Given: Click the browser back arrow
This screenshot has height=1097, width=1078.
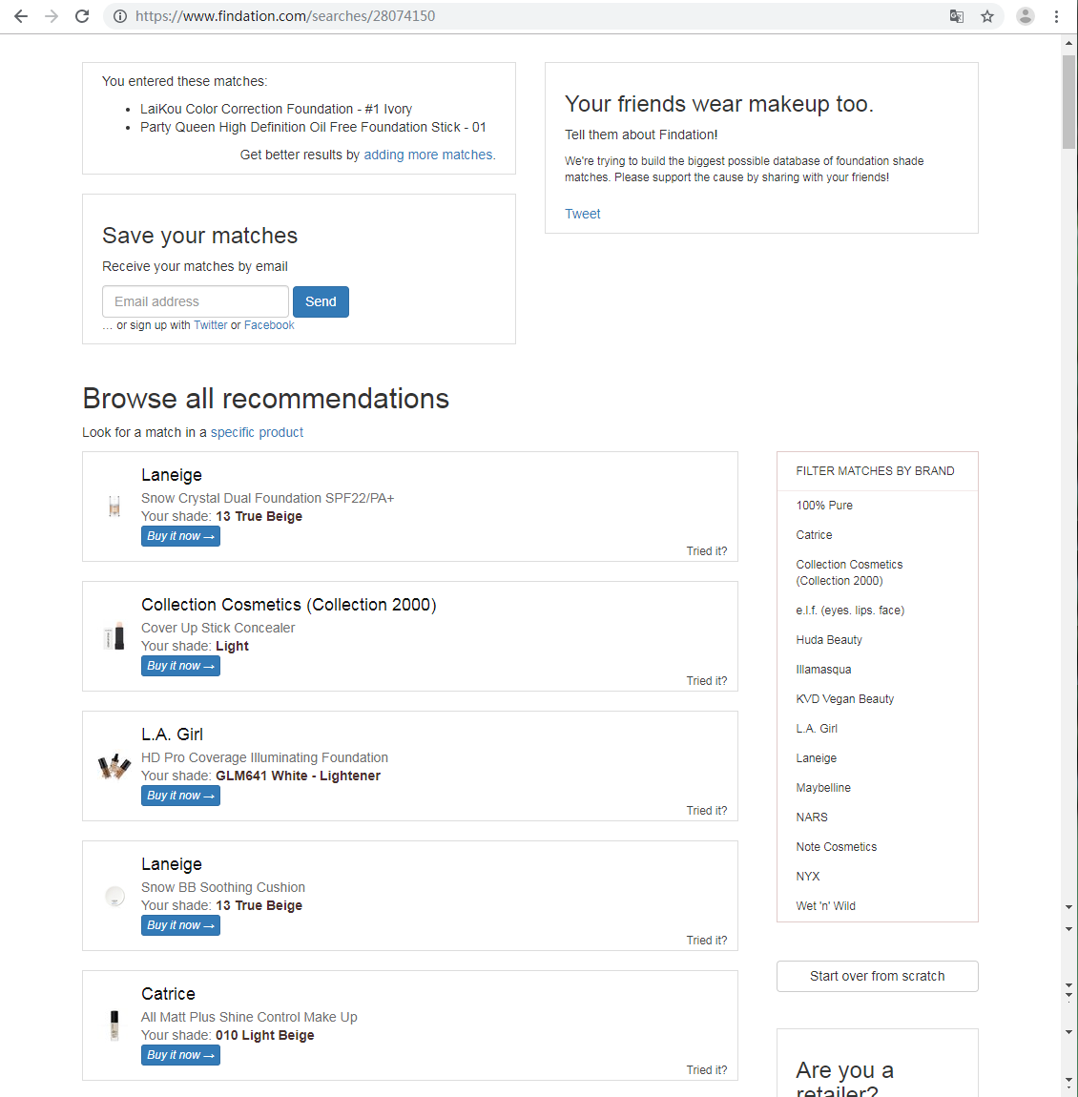Looking at the screenshot, I should tap(21, 16).
